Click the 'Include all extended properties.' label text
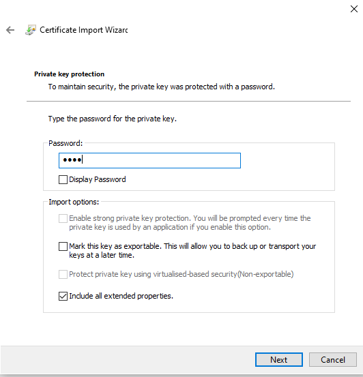The height and width of the screenshot is (377, 363). (x=121, y=296)
